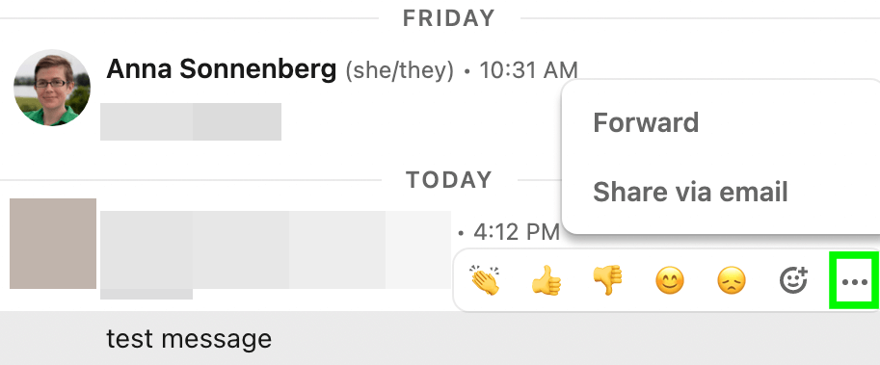Click the Anna Sonnenberg sender name
Viewport: 880px width, 365px height.
(x=221, y=69)
